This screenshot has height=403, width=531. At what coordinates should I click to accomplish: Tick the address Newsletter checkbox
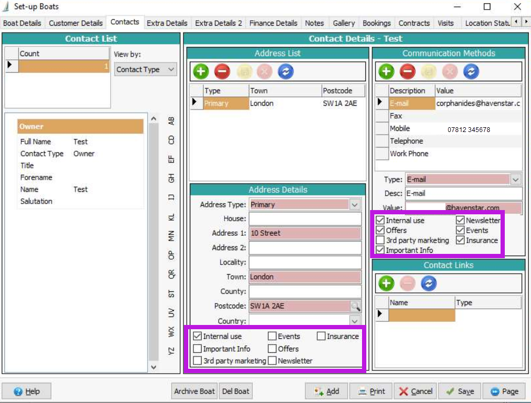point(272,361)
